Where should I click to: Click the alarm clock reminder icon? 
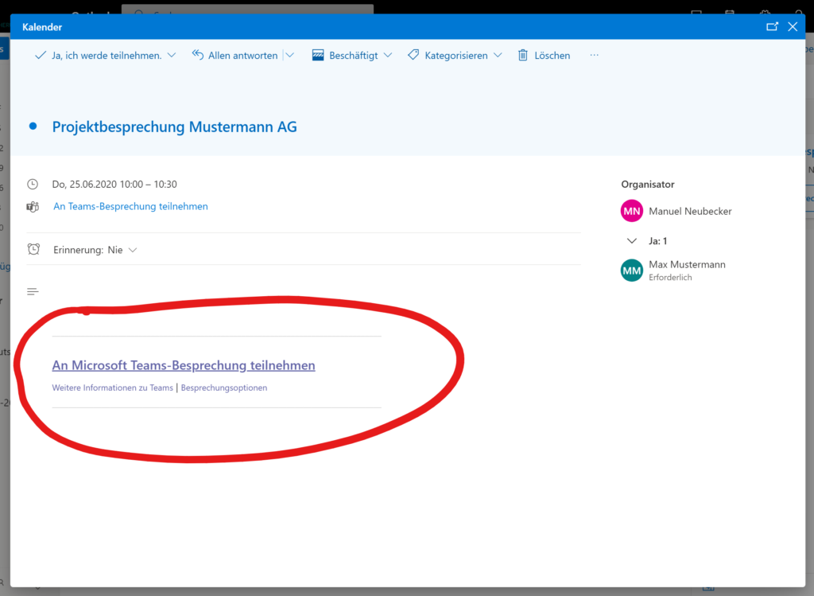tap(33, 249)
